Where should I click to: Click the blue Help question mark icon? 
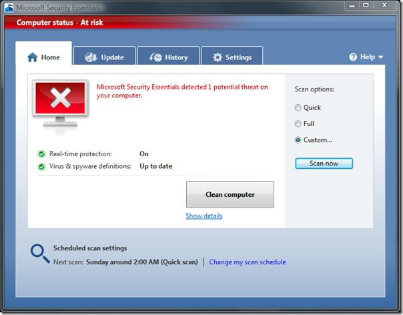coord(353,57)
